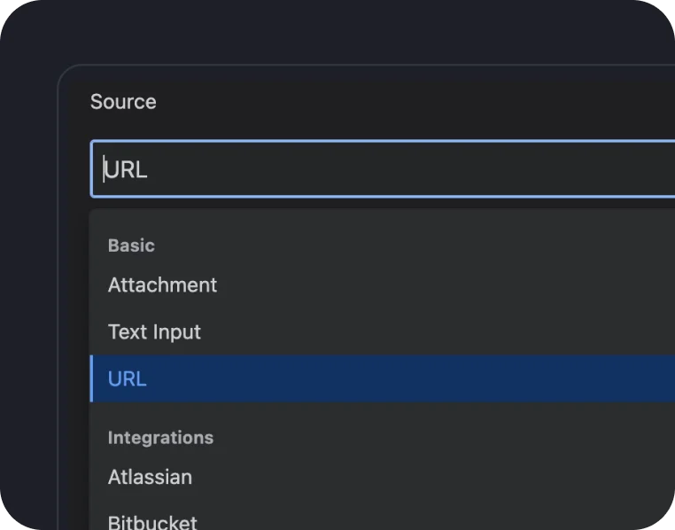Image resolution: width=675 pixels, height=530 pixels.
Task: Choose Text Input from the source list
Action: (x=383, y=332)
